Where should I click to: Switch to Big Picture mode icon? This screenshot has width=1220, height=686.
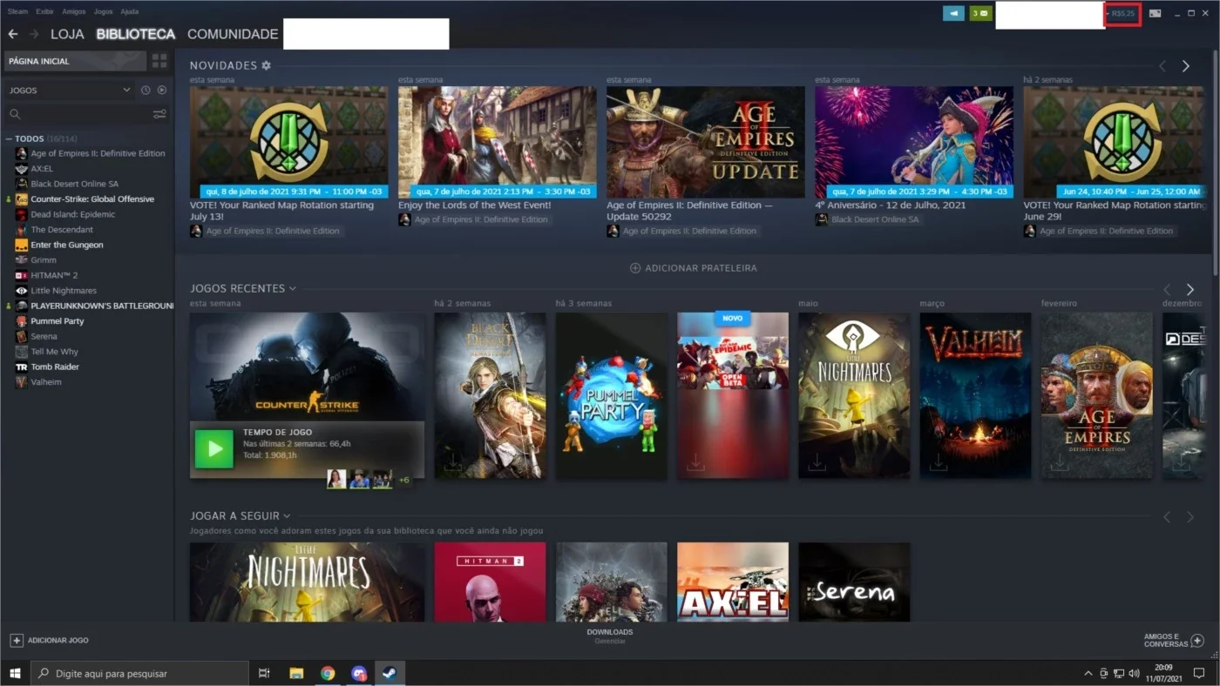coord(1155,13)
